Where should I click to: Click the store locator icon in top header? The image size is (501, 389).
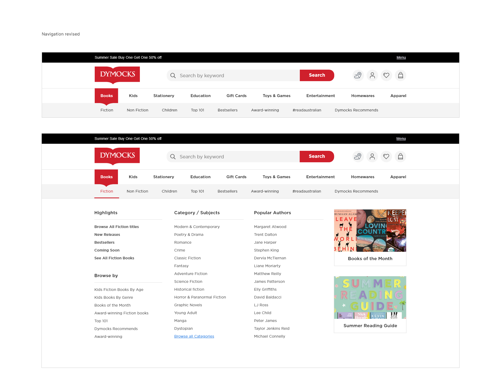coord(358,75)
